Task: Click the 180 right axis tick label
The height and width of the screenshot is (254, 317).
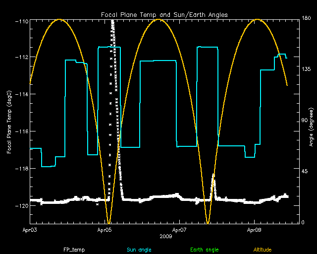Action: point(306,18)
